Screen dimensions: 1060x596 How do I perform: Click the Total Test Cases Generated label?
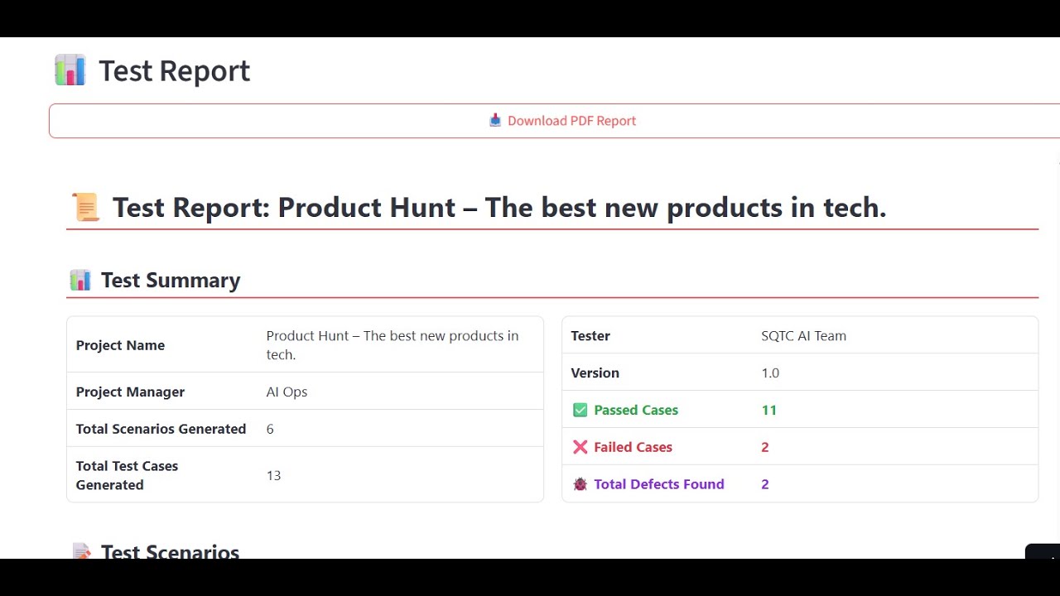(x=127, y=475)
